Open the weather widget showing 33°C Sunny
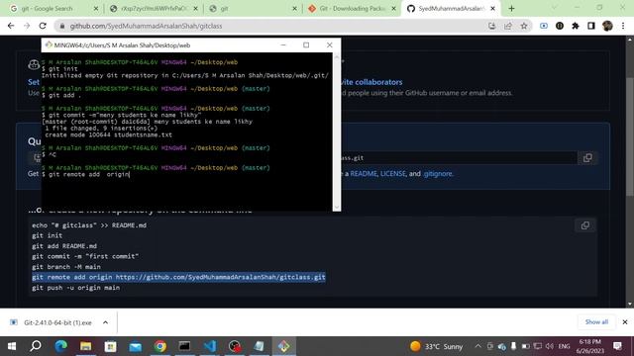The height and width of the screenshot is (356, 634). click(436, 346)
